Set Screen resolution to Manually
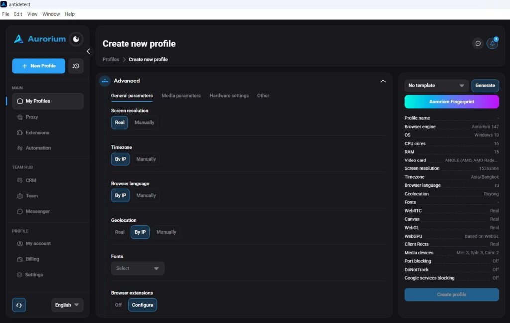 tap(145, 123)
